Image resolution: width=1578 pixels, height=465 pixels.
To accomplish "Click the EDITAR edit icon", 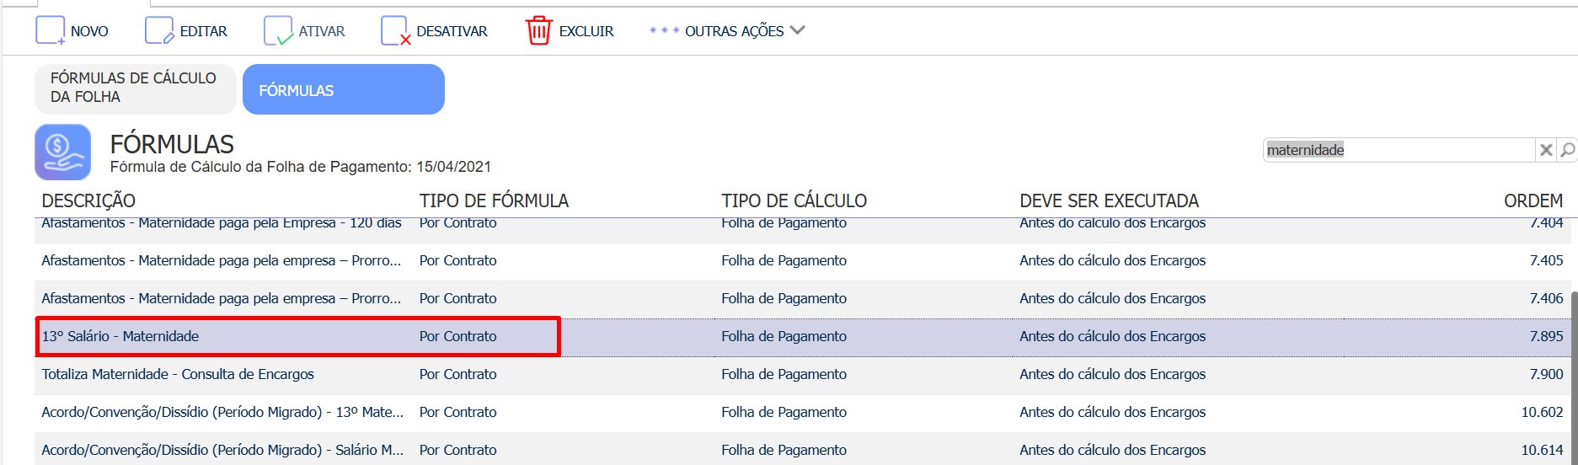I will pos(159,30).
